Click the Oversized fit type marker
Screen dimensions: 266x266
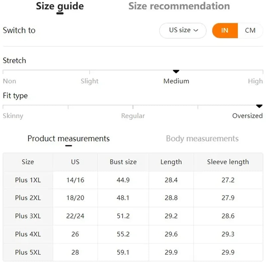click(259, 106)
